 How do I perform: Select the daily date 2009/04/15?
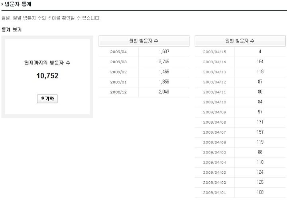[x=214, y=52]
